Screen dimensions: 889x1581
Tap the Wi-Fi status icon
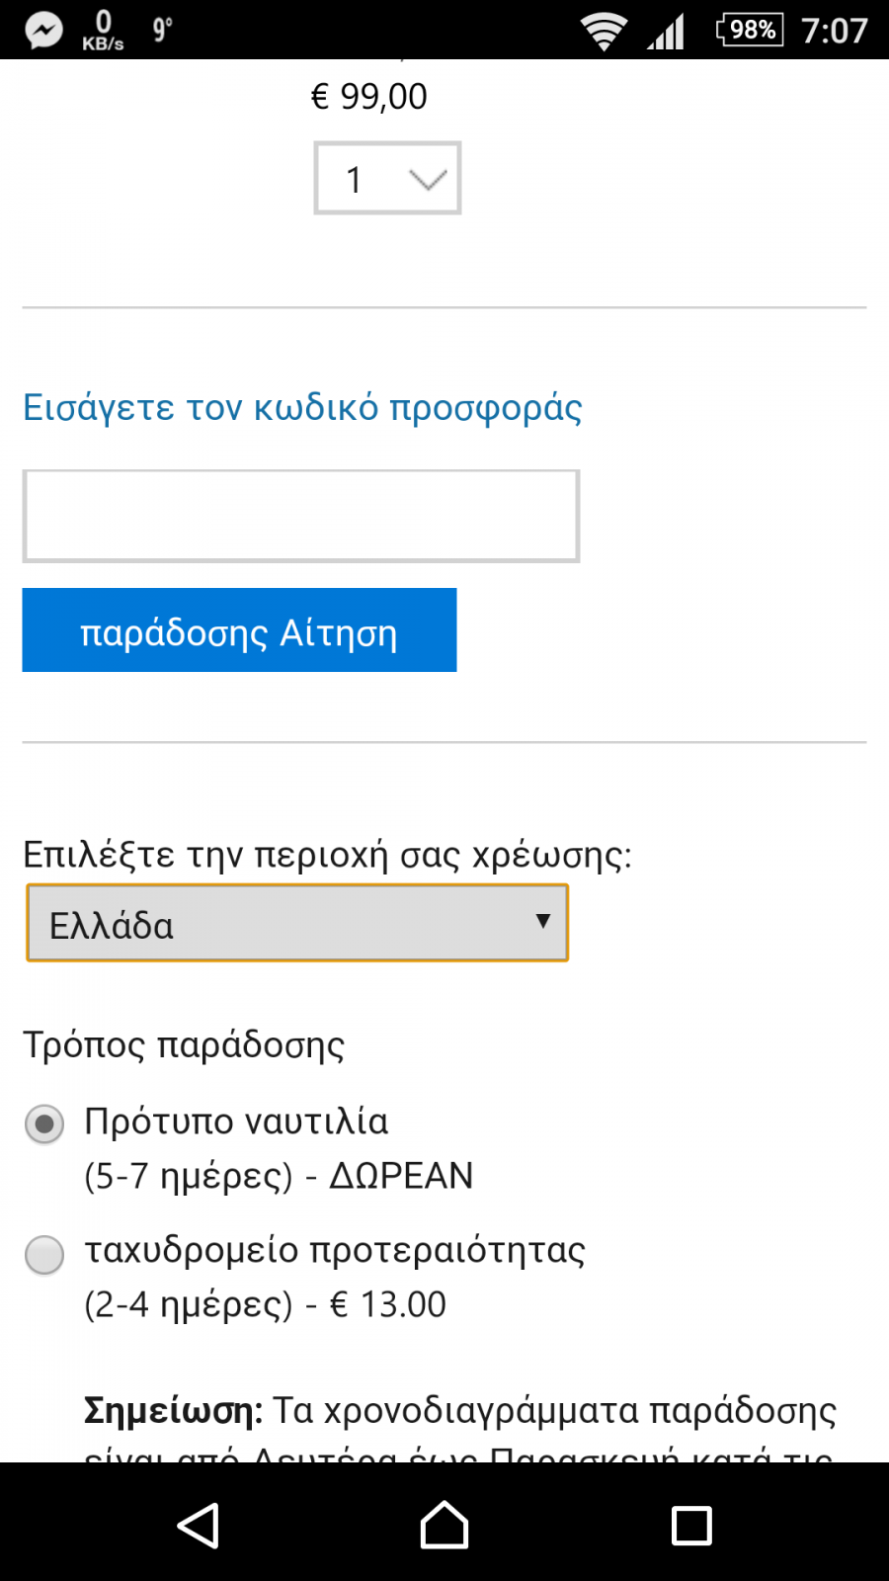(x=604, y=32)
